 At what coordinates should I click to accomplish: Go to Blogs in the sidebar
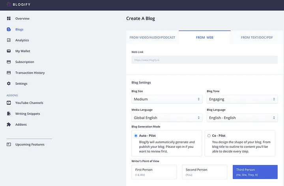coord(19,29)
